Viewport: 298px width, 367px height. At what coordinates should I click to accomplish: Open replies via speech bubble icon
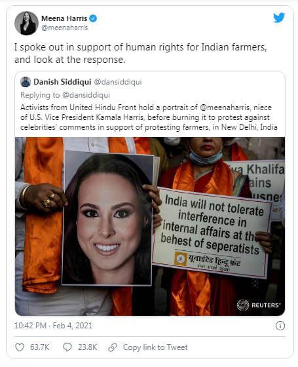click(x=67, y=347)
